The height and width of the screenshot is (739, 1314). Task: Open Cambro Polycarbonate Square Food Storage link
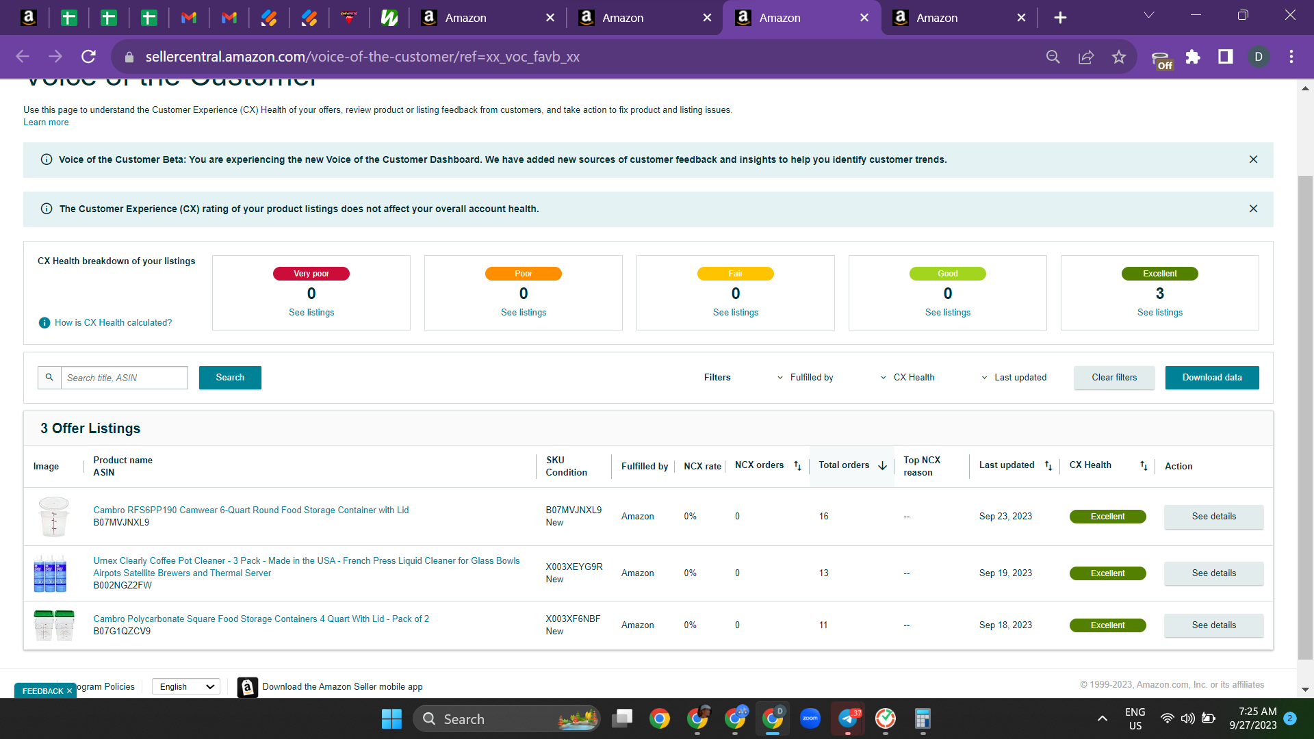261,619
